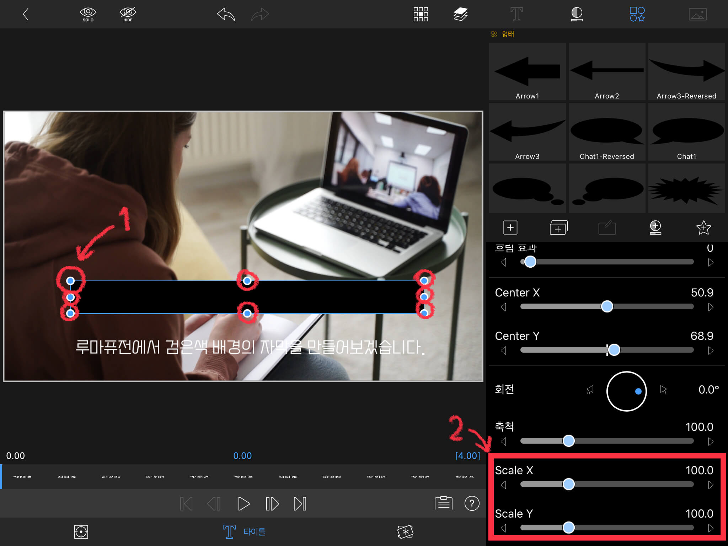
Task: Open the help question mark icon
Action: [x=472, y=503]
